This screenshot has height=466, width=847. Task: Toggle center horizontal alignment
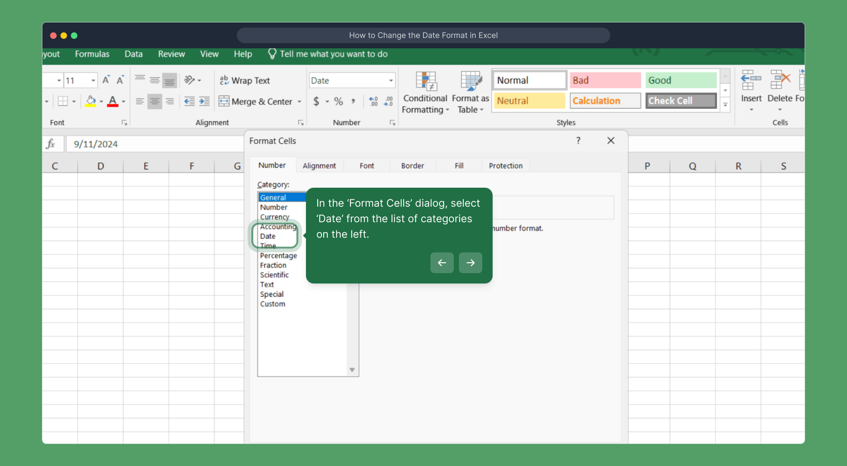[x=155, y=101]
